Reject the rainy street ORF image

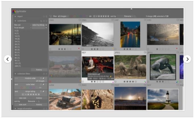(x=115, y=49)
